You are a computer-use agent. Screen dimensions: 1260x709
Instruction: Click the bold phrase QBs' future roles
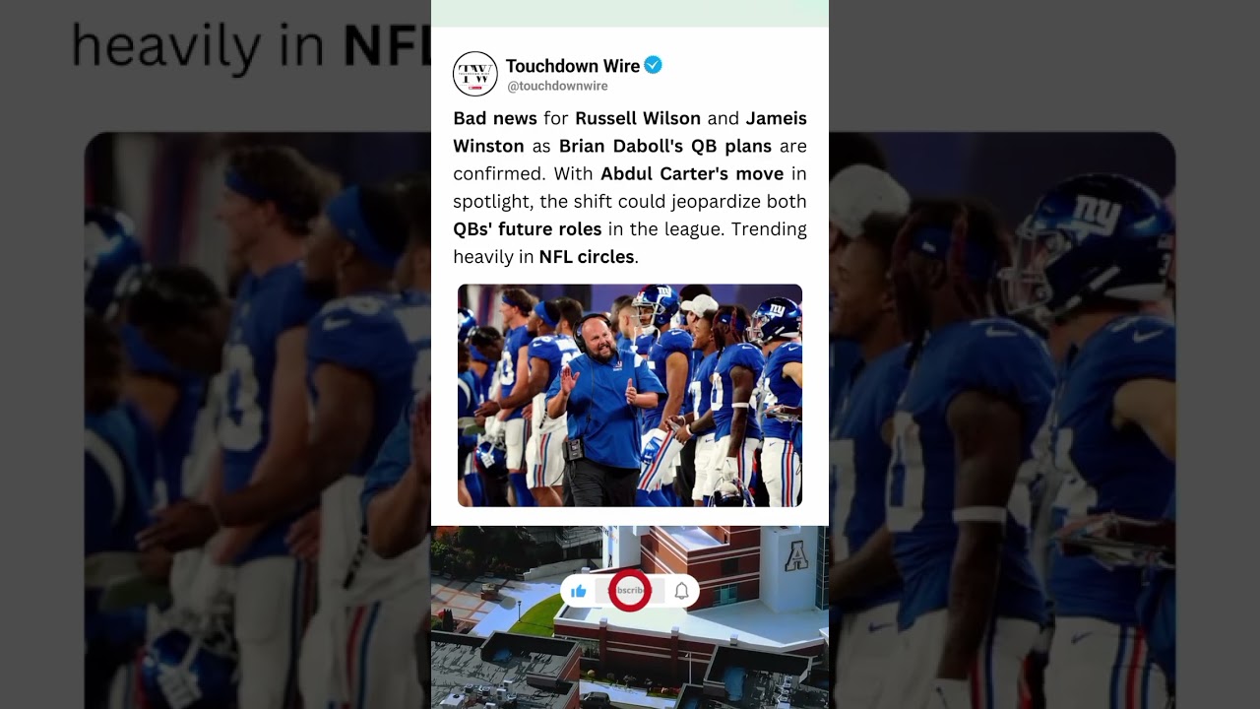(527, 228)
